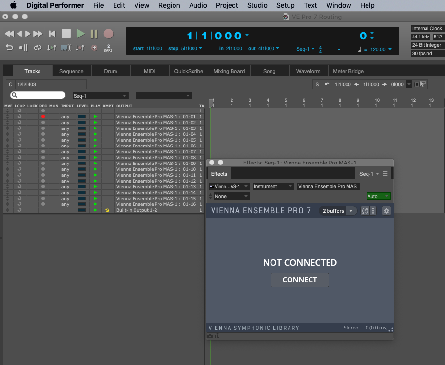Click the slow reverse transport arrow
Viewport: 445px width, 365px height.
click(x=19, y=34)
